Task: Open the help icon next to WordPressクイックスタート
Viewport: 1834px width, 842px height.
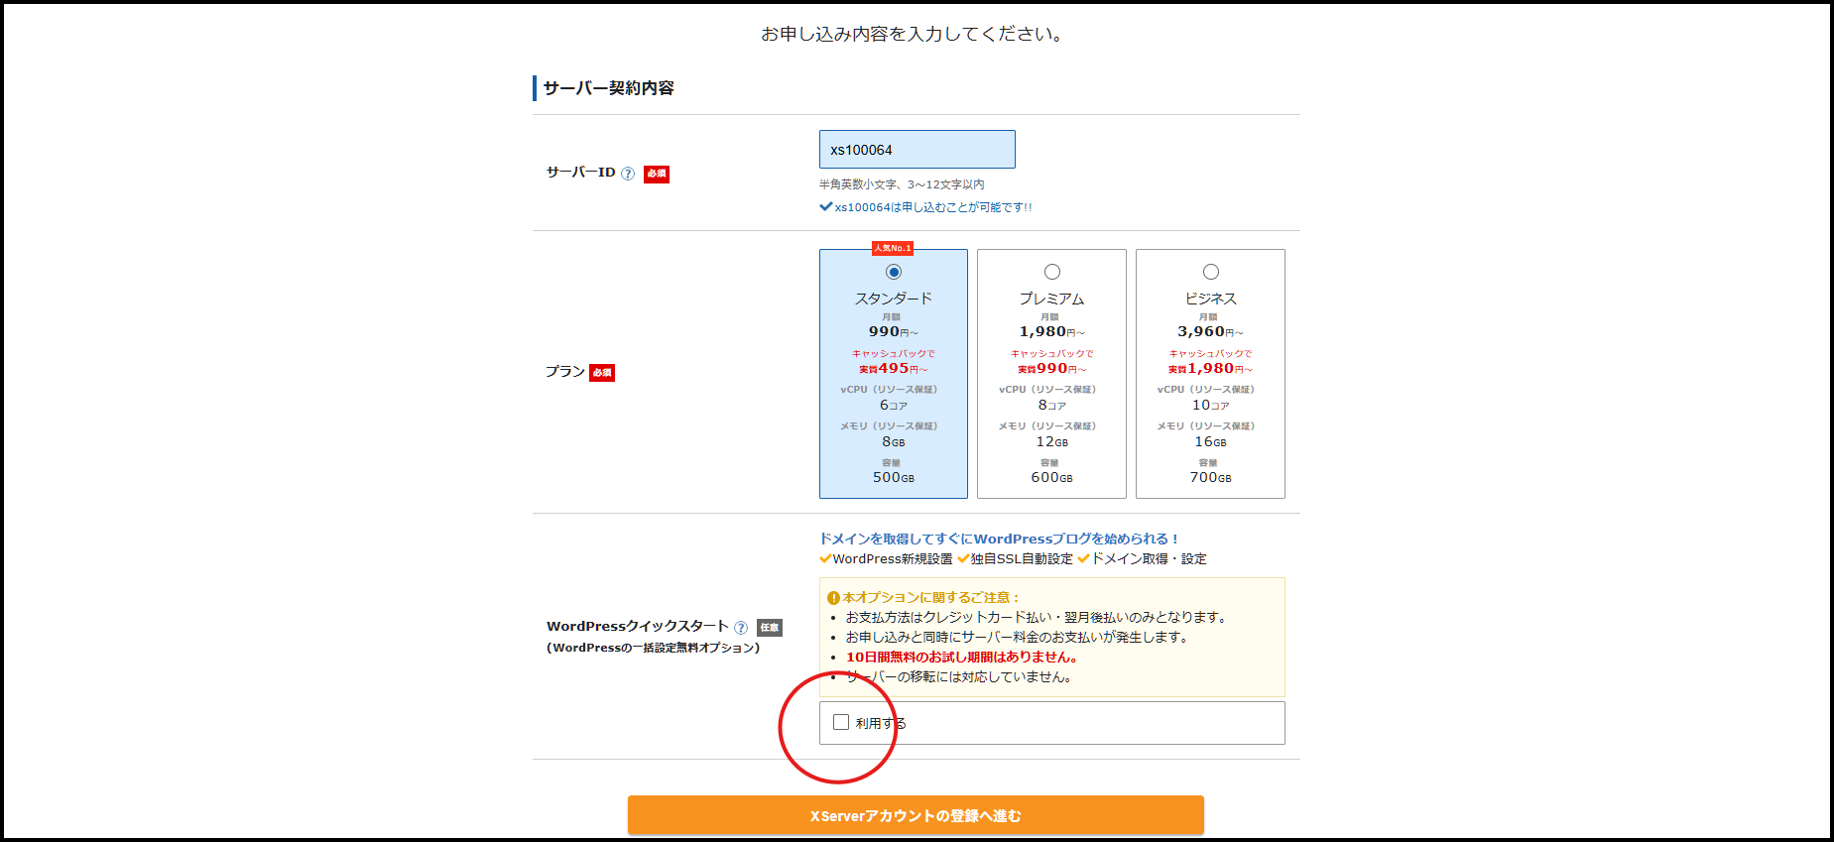Action: click(x=741, y=628)
